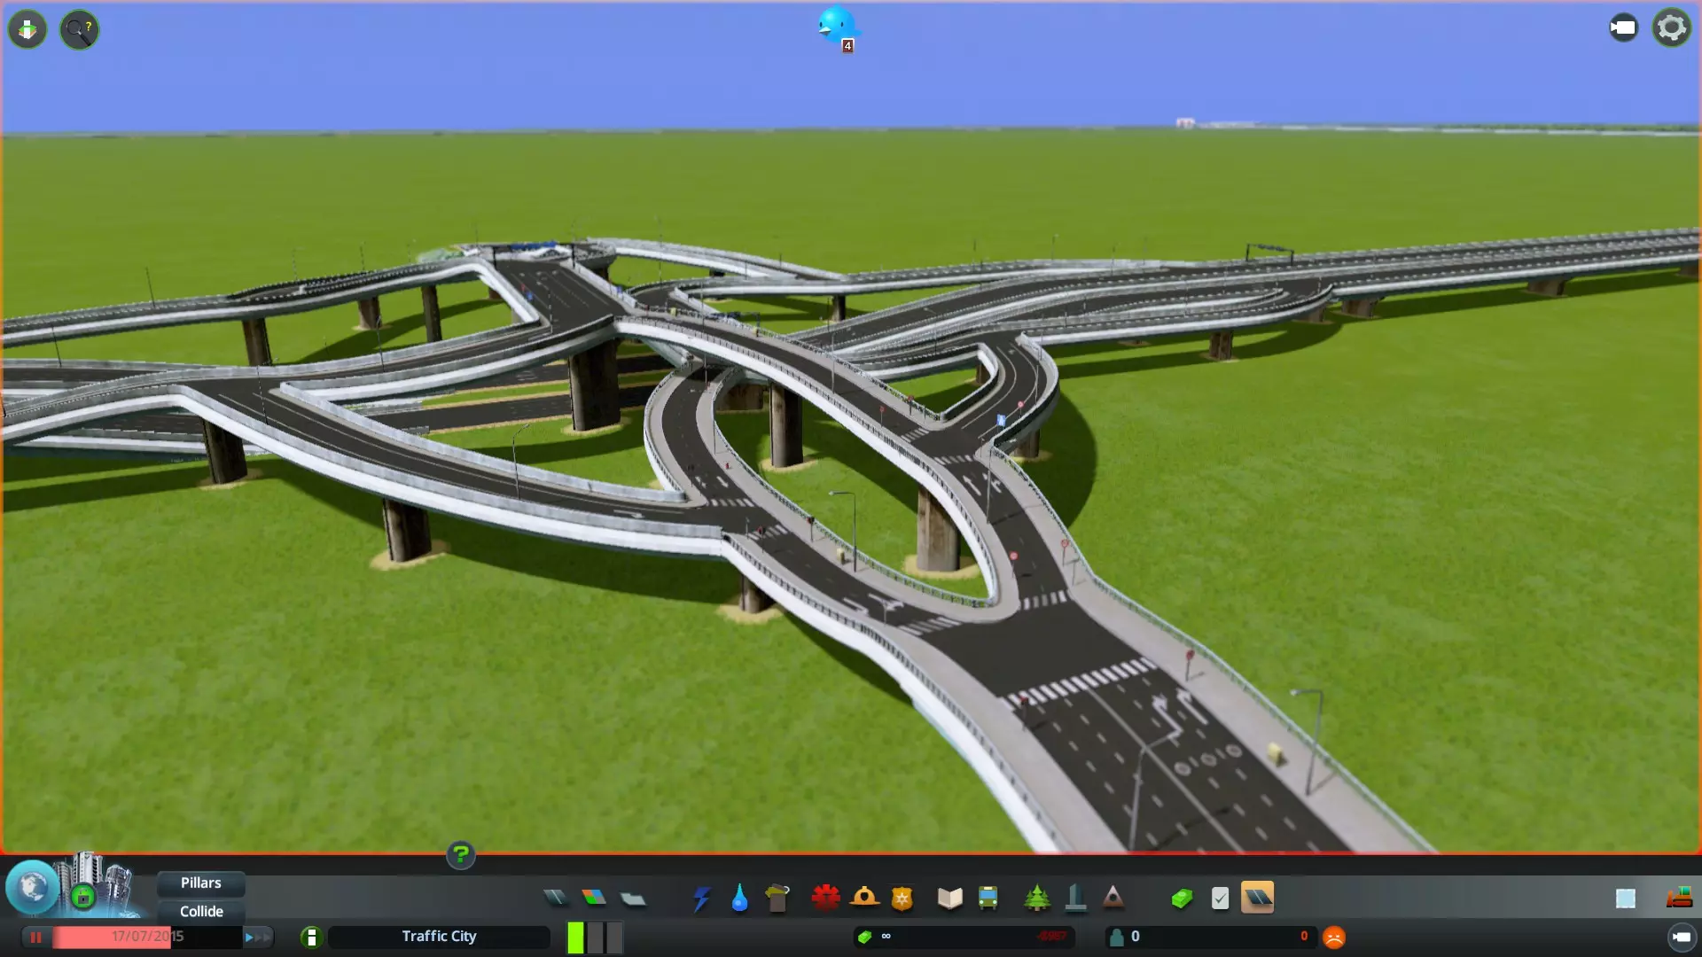Select the Bulldozer tool
1702x957 pixels.
pyautogui.click(x=1678, y=899)
